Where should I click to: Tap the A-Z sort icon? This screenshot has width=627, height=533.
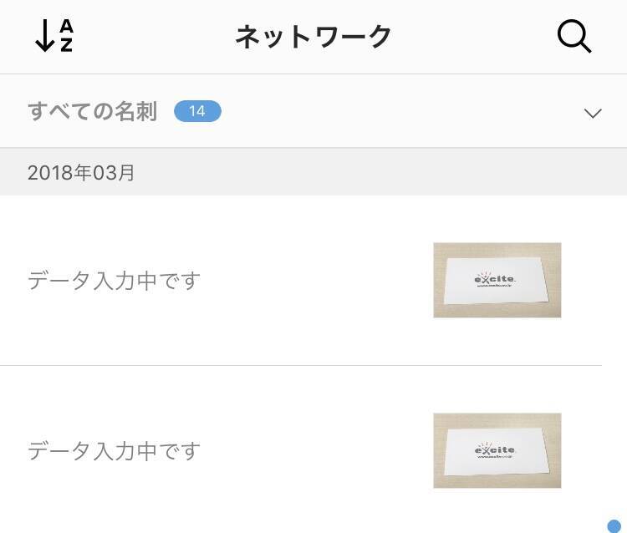54,37
